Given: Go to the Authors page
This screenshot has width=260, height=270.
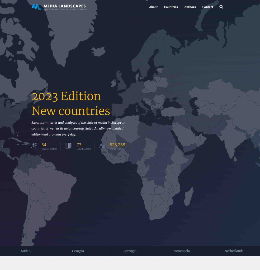Looking at the screenshot, I should 190,7.
